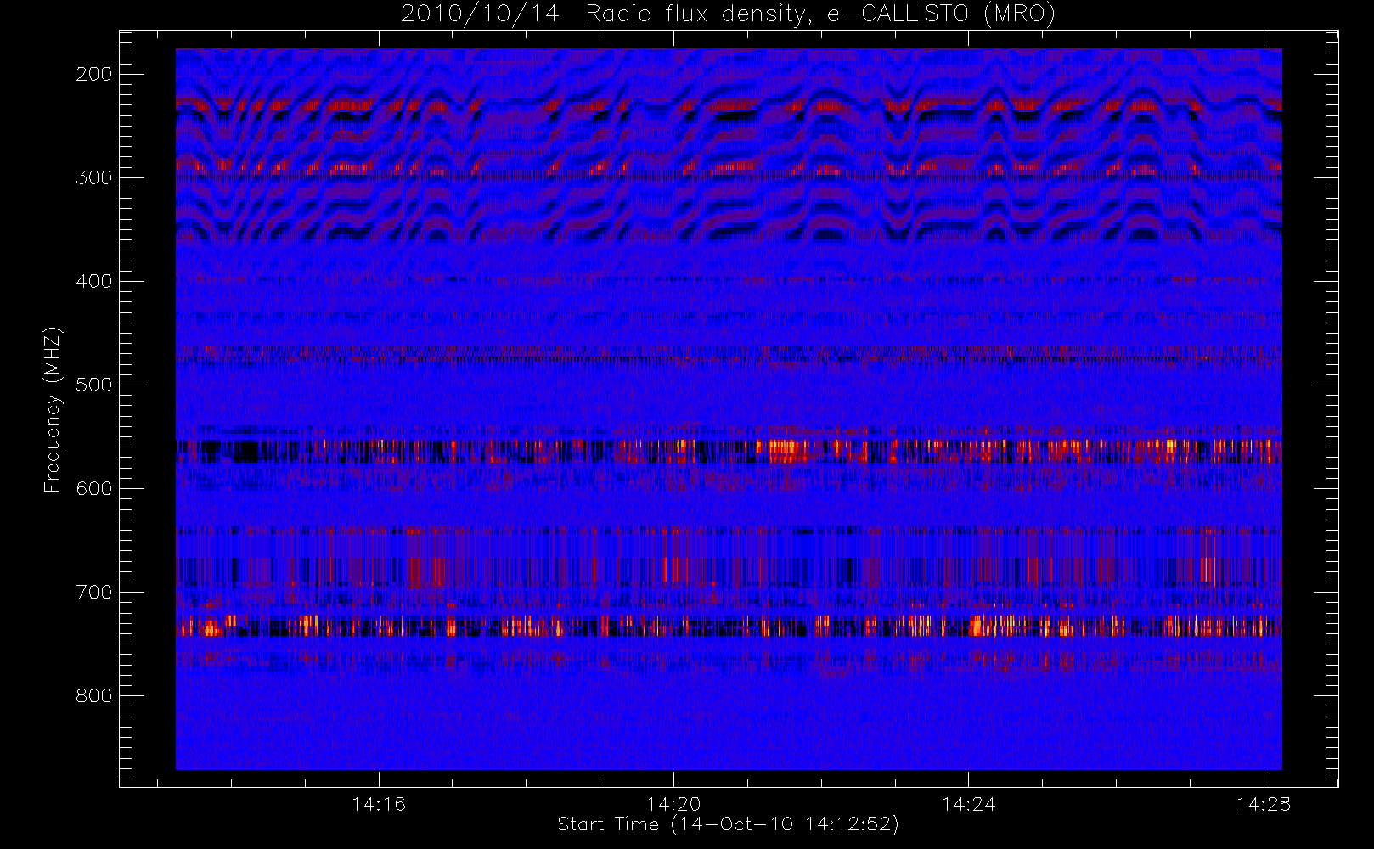
Task: Click the 700 frequency tick label
Action: pos(94,592)
